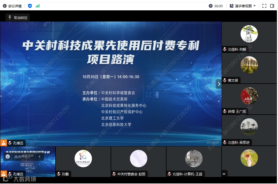This screenshot has height=184, width=278.
Task: Click muted mic icon beside 孙鹏
Action: point(59,174)
